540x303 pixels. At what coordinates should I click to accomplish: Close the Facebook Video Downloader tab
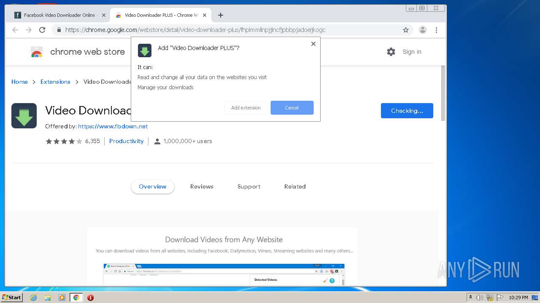point(104,15)
